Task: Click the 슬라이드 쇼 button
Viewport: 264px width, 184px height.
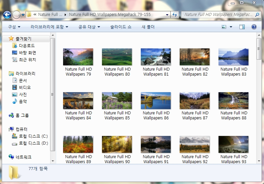Action: (121, 27)
